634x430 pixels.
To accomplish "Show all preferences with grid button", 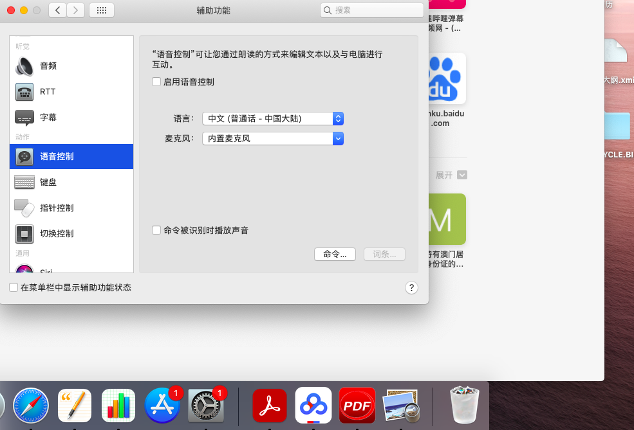I will click(102, 10).
